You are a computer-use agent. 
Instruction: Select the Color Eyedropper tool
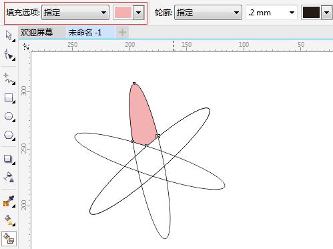tap(9, 202)
